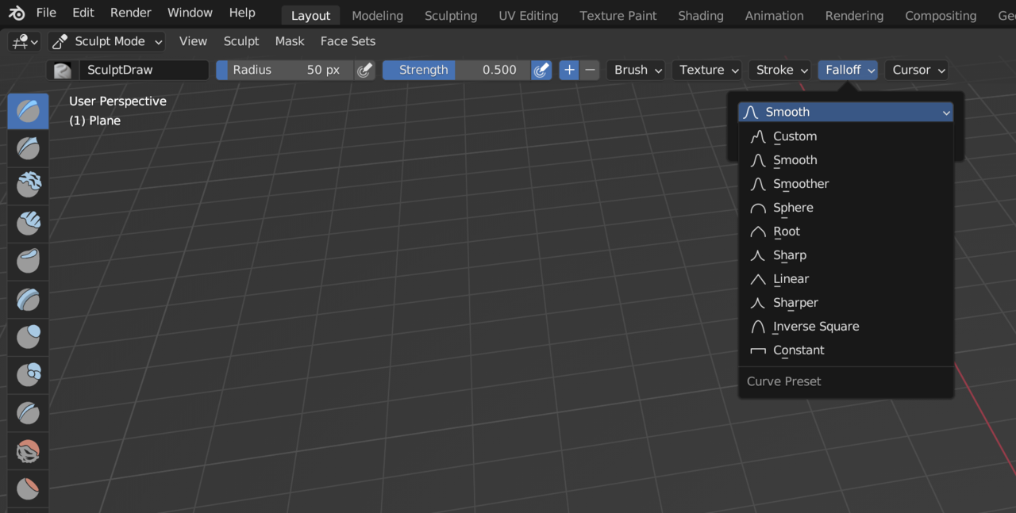This screenshot has height=513, width=1016.
Task: Select the Clay brush tool
Action: (x=28, y=186)
